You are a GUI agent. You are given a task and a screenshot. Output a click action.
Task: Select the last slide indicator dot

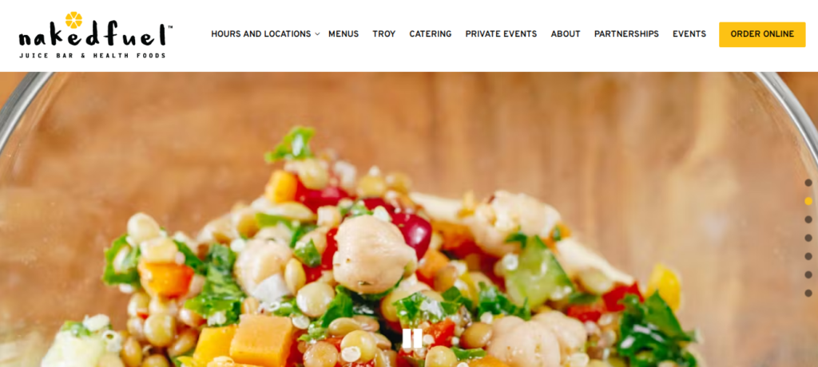(808, 293)
